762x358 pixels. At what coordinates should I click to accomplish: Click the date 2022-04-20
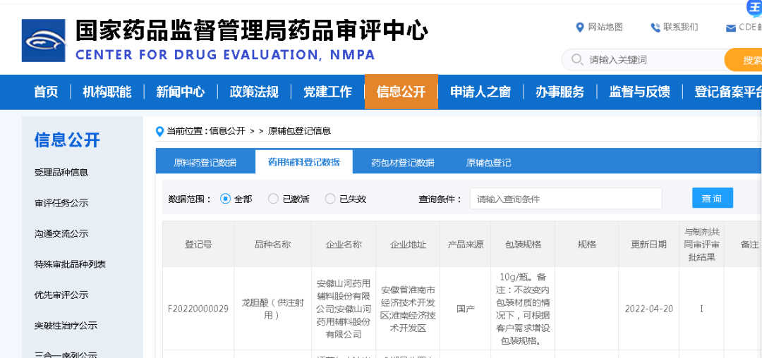(x=649, y=309)
